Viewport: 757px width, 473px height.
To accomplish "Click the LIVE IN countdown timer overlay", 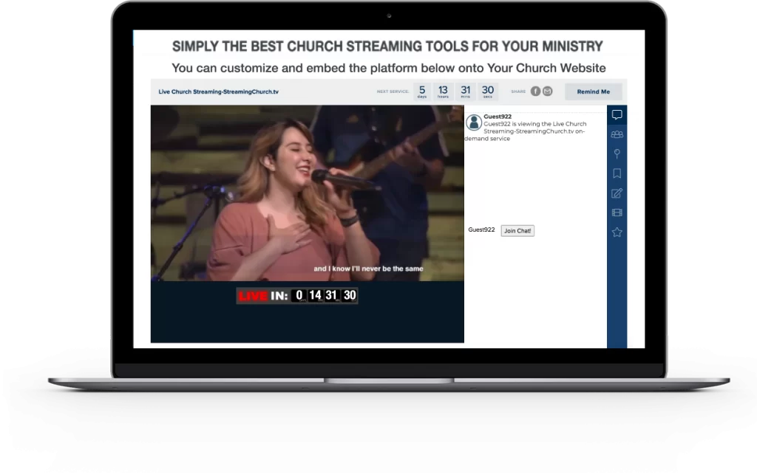I will point(297,296).
